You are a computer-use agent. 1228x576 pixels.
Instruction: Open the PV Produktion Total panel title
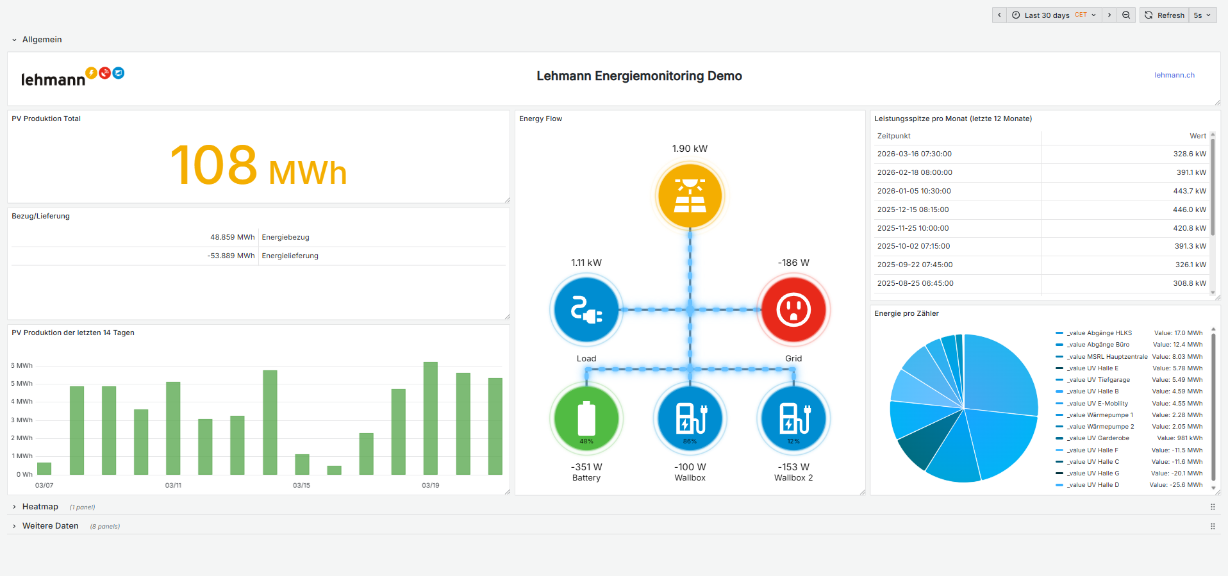(46, 119)
